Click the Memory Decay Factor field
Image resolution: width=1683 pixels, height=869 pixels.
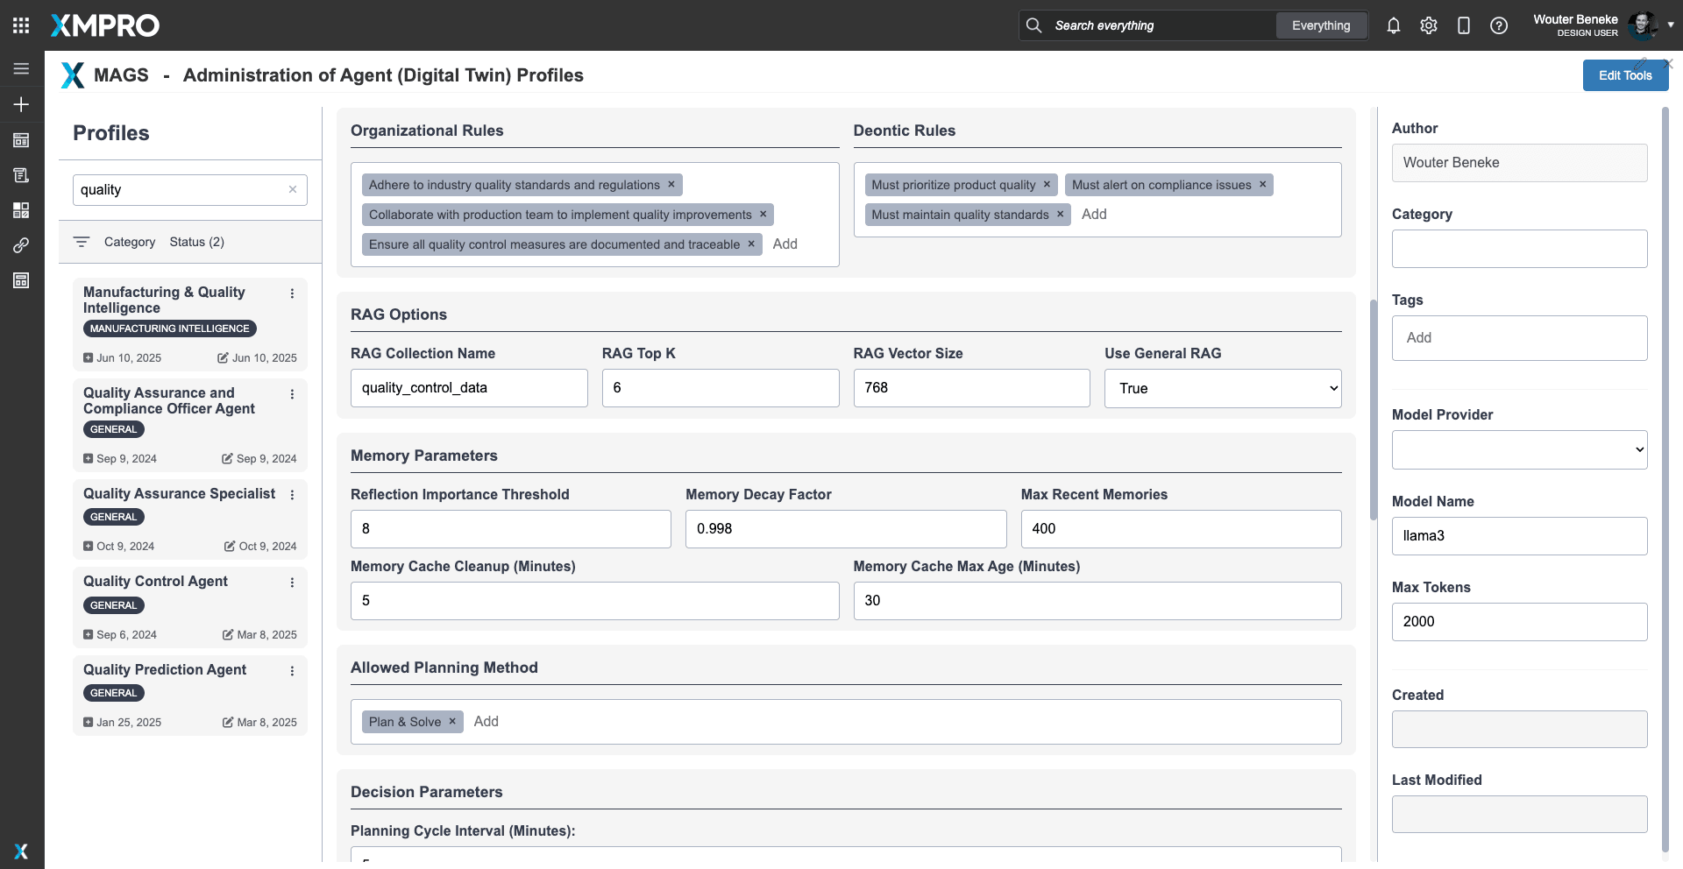pyautogui.click(x=845, y=529)
